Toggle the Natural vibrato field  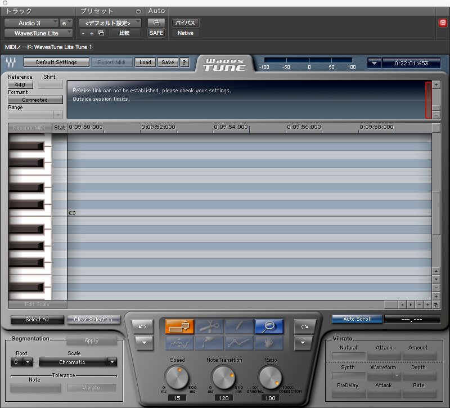click(349, 356)
